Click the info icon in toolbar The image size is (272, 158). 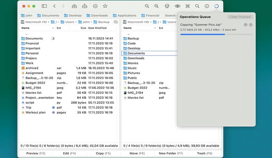coord(207,6)
